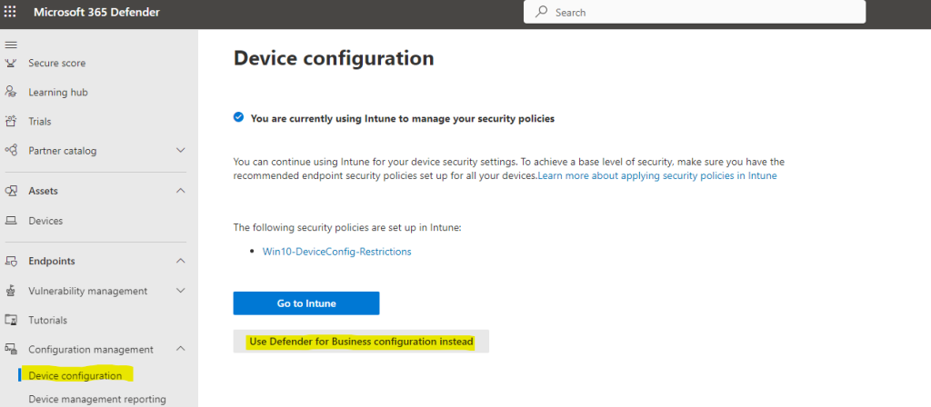Click the Partner catalog icon

[x=11, y=150]
